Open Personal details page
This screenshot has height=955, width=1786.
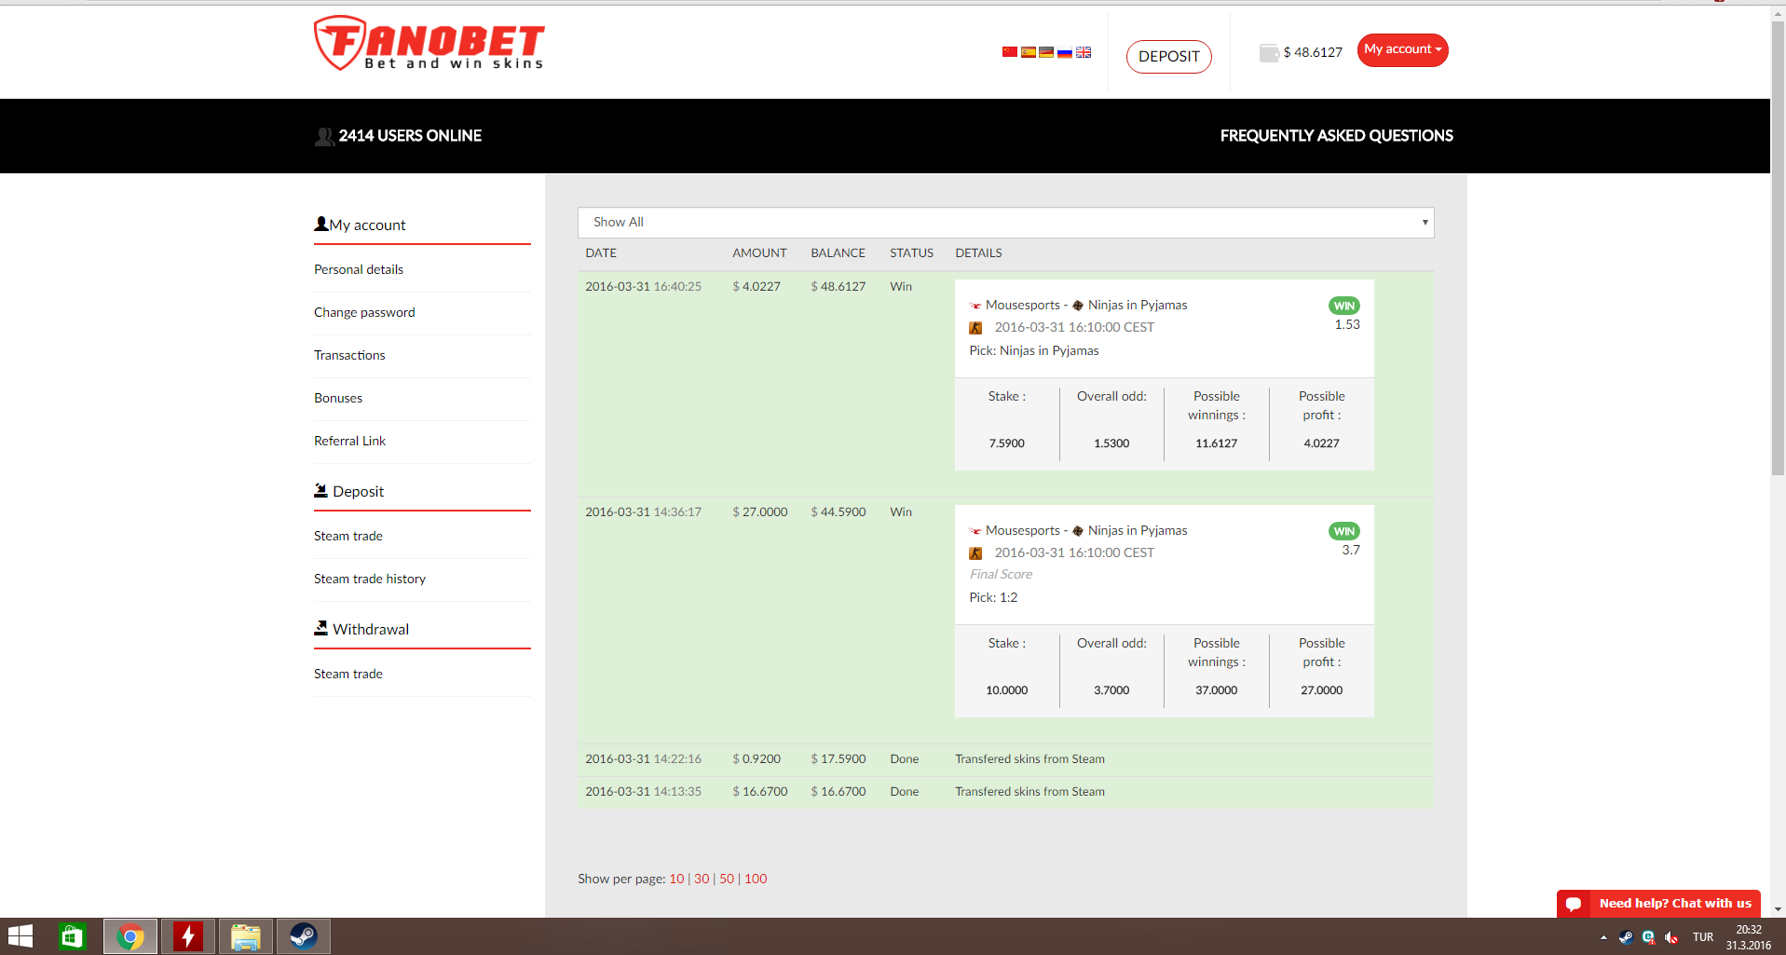point(359,269)
